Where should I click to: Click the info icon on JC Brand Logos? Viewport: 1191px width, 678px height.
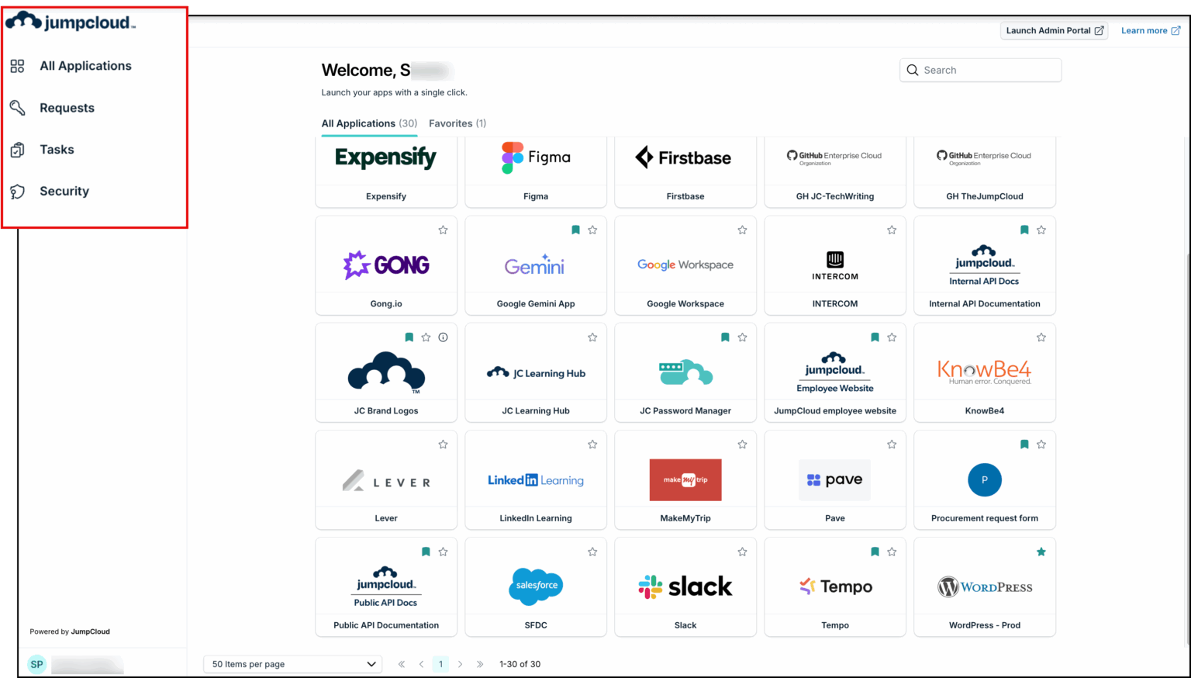(x=443, y=337)
